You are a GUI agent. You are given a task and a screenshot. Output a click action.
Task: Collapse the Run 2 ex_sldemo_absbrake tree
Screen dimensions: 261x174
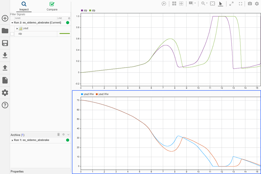click(x=12, y=23)
